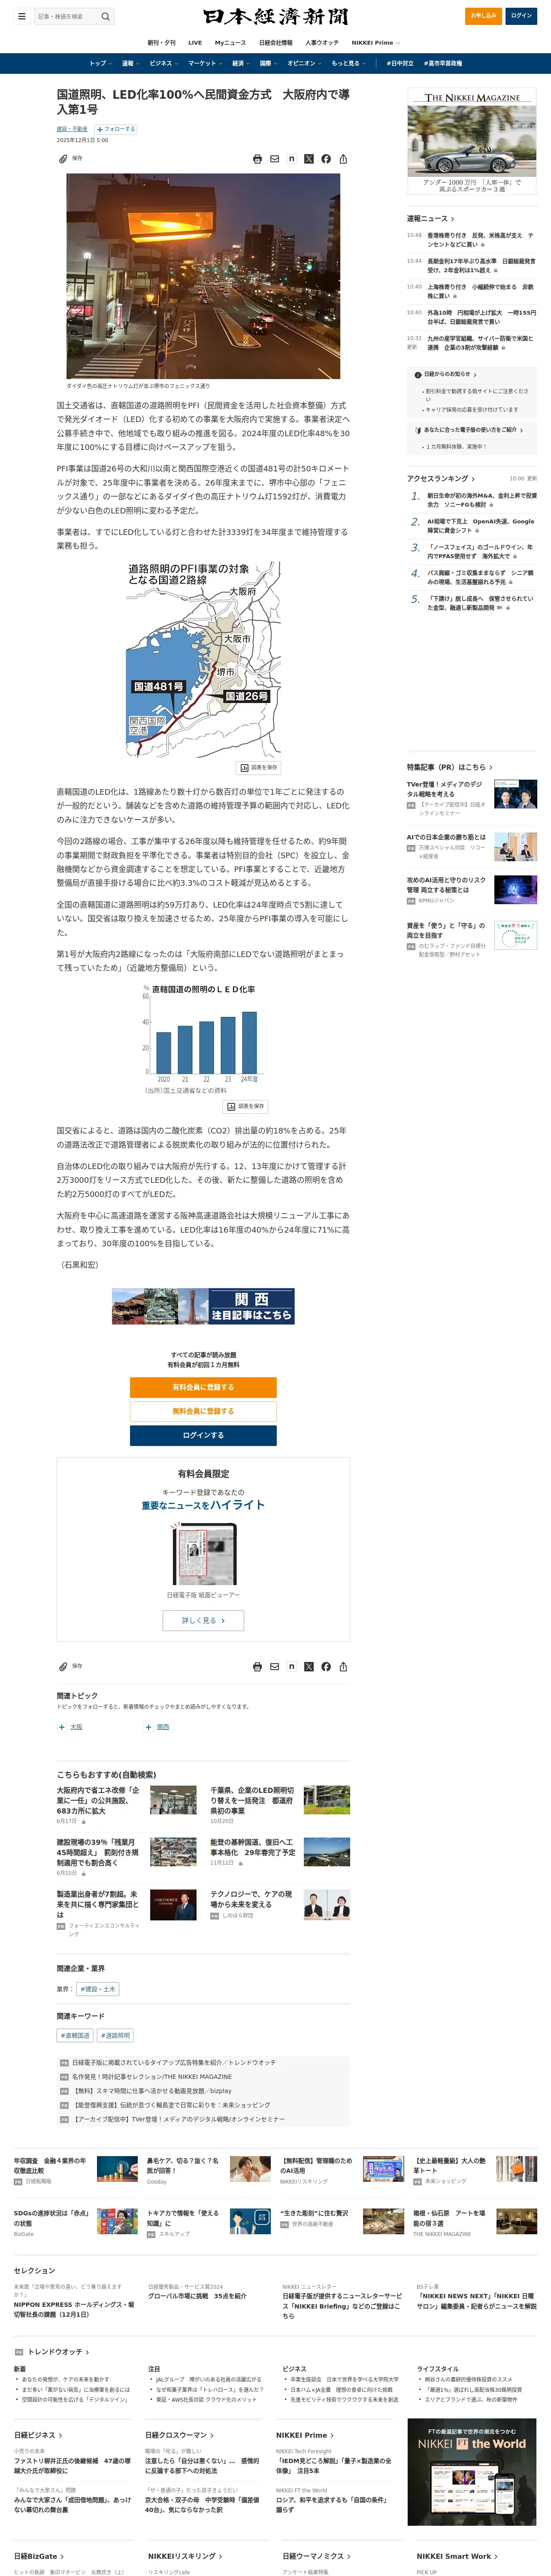Click the white 無料会員に登録する button
The image size is (551, 2576).
[203, 1411]
